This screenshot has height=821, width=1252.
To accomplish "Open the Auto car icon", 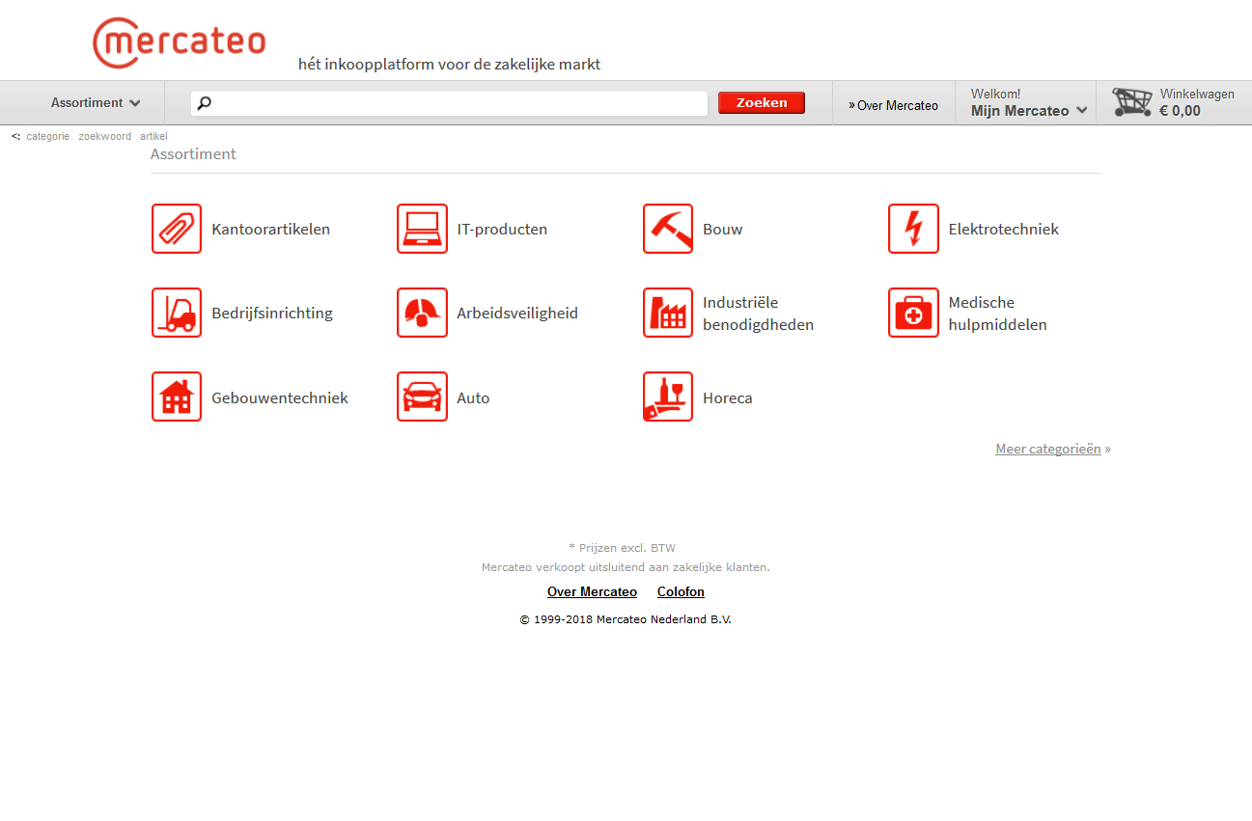I will 422,397.
